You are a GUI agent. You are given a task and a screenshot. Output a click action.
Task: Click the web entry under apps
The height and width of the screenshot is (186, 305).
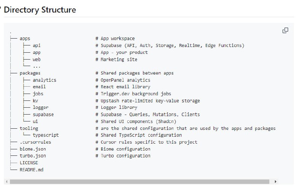pos(37,59)
